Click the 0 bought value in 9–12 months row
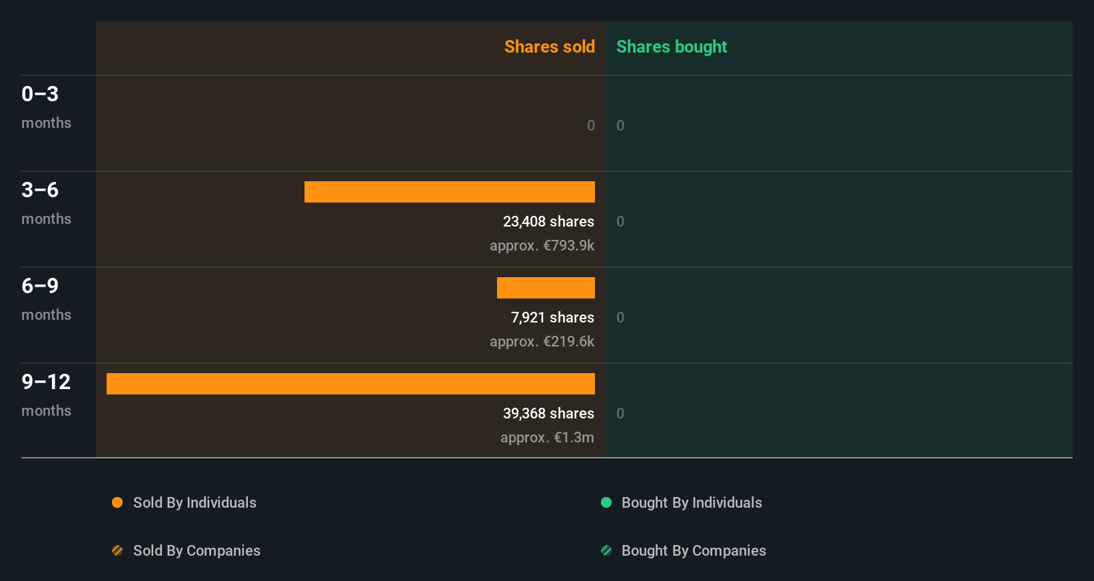This screenshot has width=1094, height=581. tap(620, 413)
